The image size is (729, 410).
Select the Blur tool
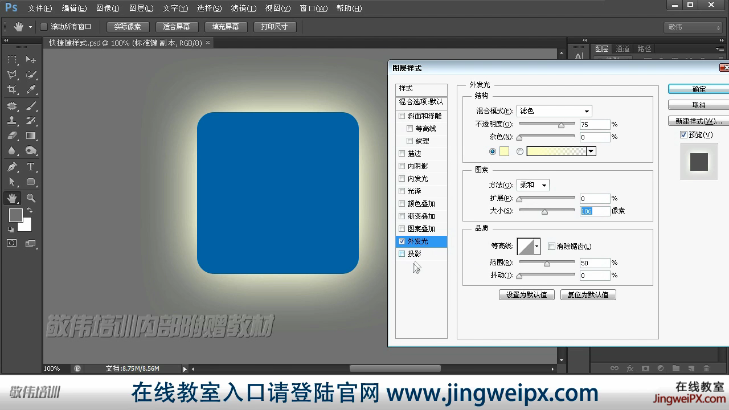(x=12, y=150)
